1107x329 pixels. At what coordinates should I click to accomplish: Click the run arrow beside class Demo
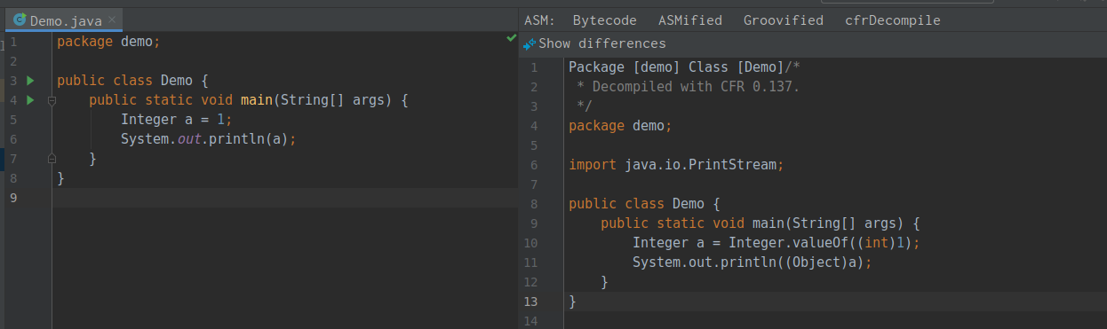point(30,81)
